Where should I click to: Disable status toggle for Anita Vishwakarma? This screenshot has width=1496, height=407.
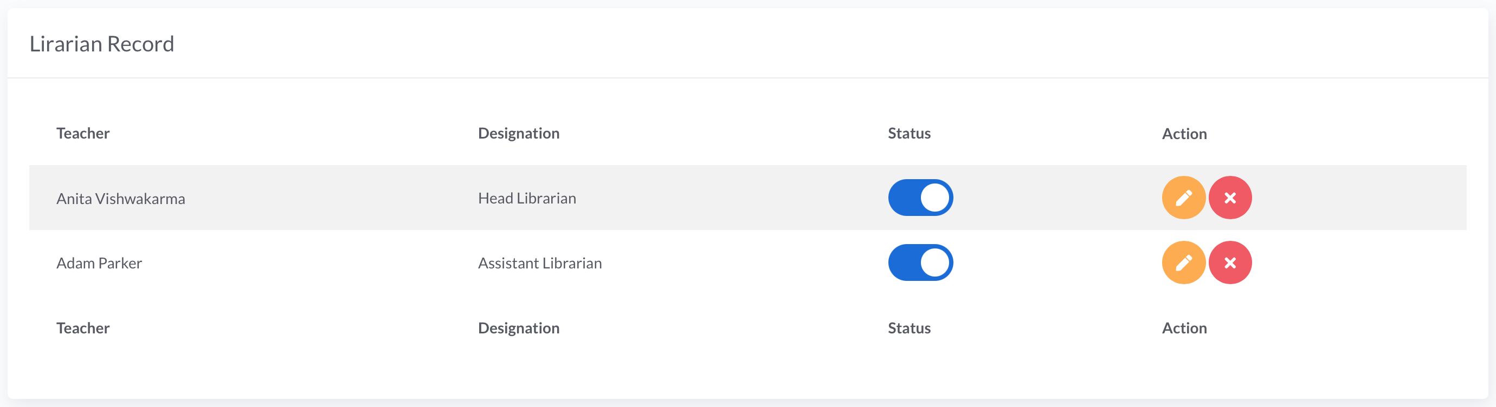click(x=920, y=198)
